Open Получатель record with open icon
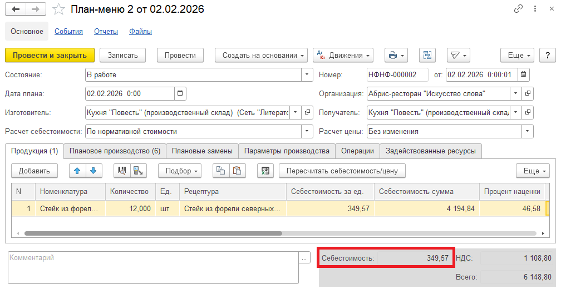 pos(528,112)
